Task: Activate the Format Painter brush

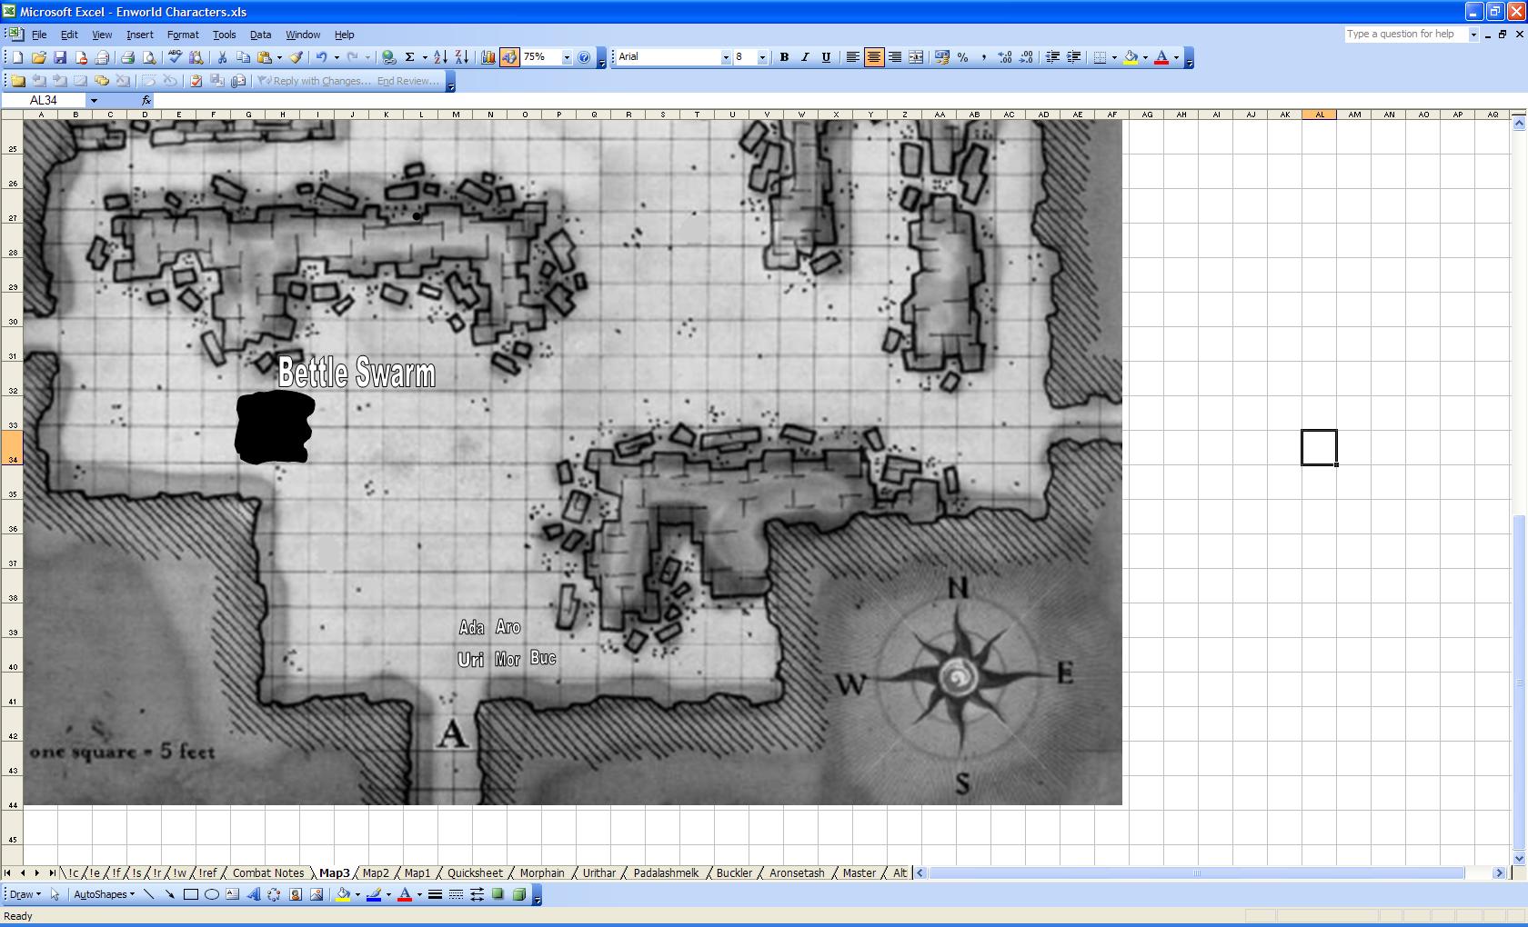Action: 297,57
